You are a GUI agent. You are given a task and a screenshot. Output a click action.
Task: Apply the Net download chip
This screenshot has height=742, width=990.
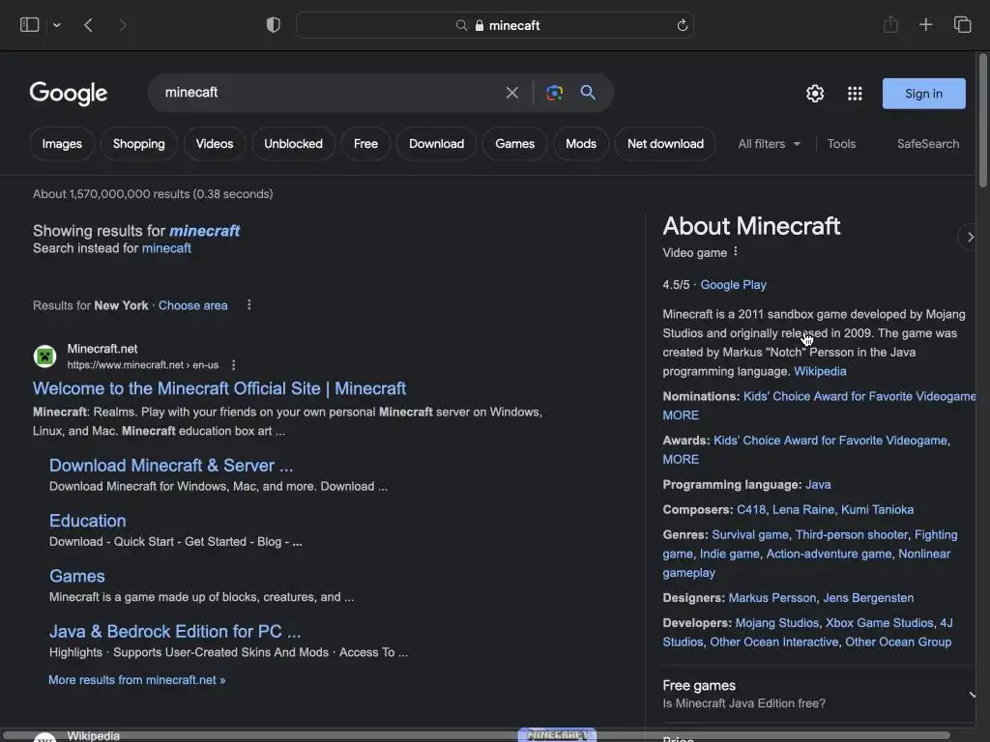[665, 144]
